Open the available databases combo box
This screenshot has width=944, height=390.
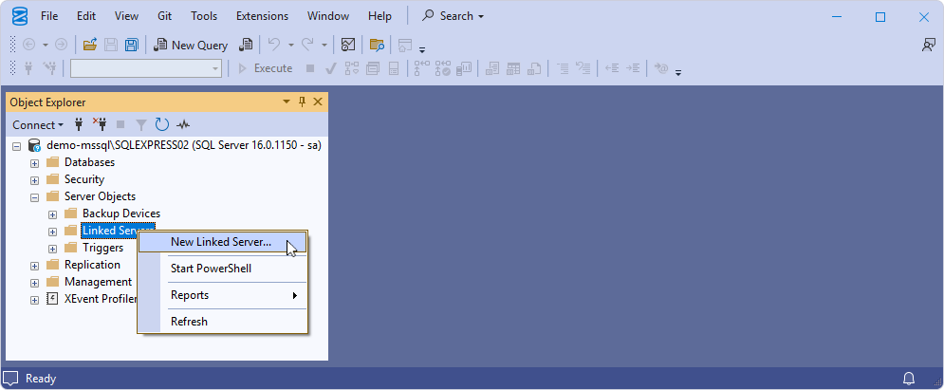(x=146, y=68)
